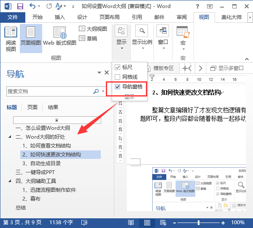Switch navigation to 页面 tab

(32, 107)
